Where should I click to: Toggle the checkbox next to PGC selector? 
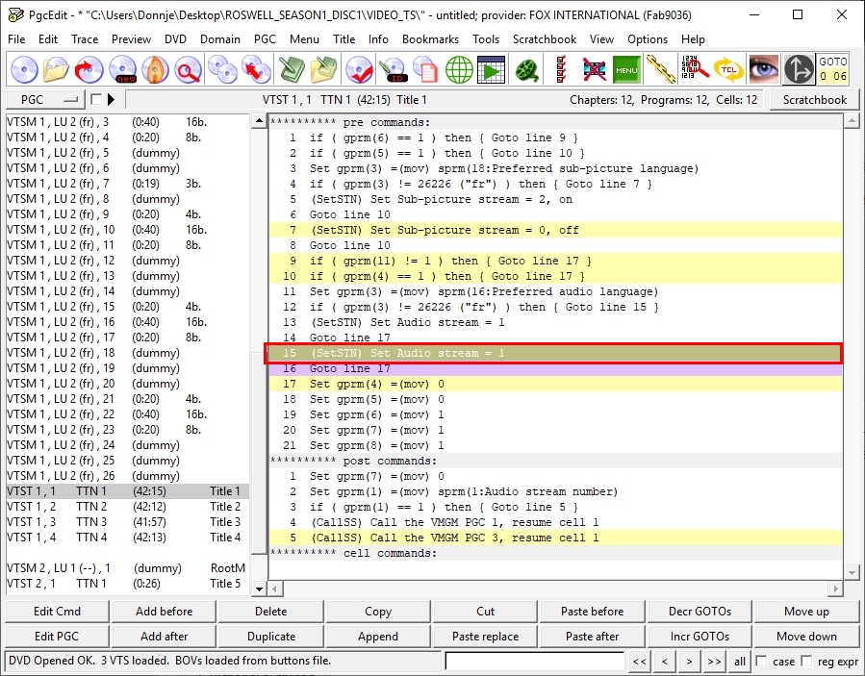pos(95,100)
